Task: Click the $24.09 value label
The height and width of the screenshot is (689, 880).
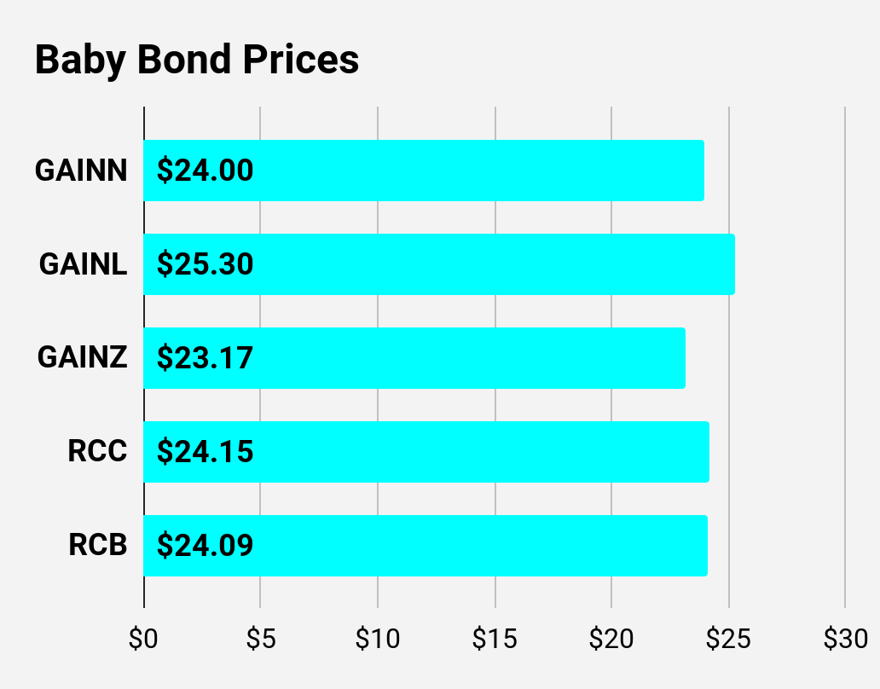Action: click(x=205, y=545)
